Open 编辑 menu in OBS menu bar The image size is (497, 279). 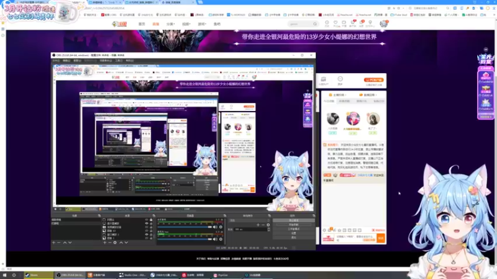point(66,60)
